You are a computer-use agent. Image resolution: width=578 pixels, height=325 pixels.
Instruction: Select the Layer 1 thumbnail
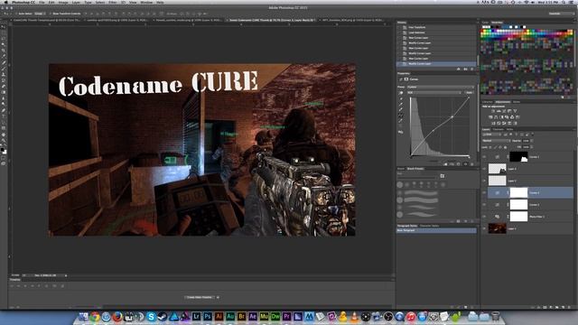click(x=498, y=228)
